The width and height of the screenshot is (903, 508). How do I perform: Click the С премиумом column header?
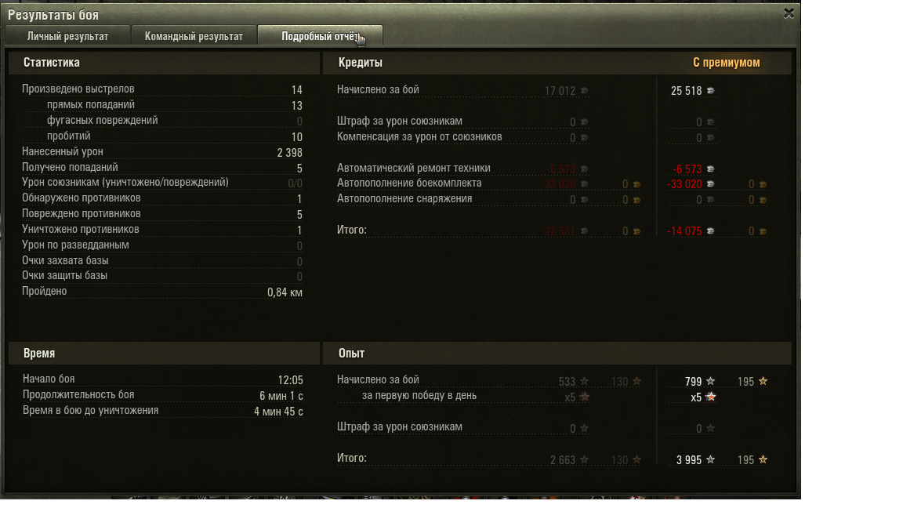[x=726, y=62]
